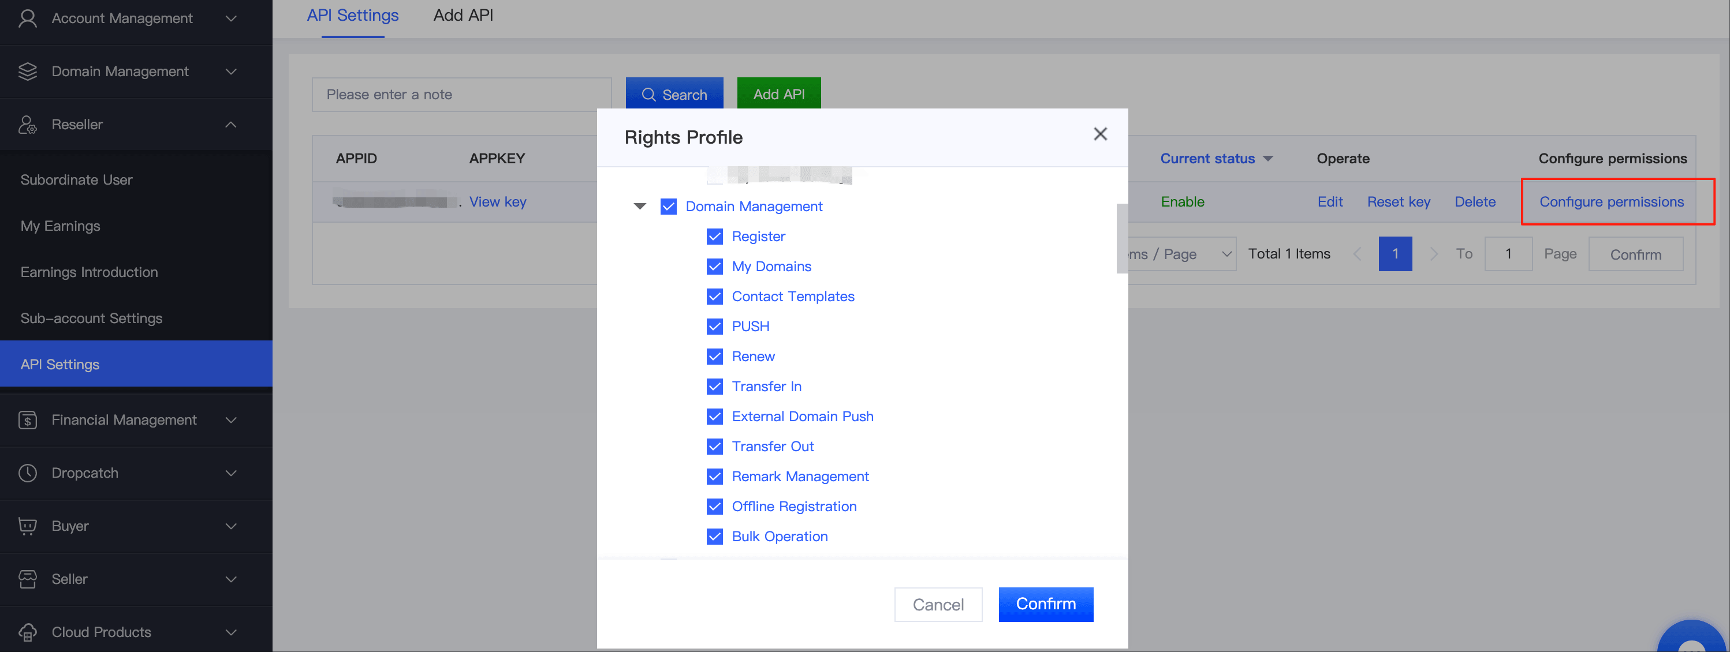The width and height of the screenshot is (1730, 652).
Task: Click the Edit link
Action: [x=1330, y=202]
